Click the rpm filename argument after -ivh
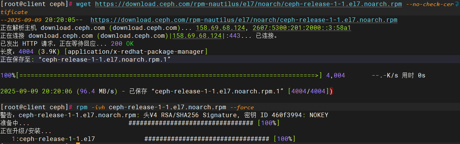 [168, 107]
